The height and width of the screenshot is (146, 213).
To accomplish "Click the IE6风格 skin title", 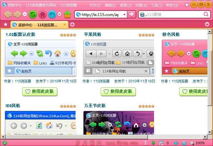I will coord(13,106).
